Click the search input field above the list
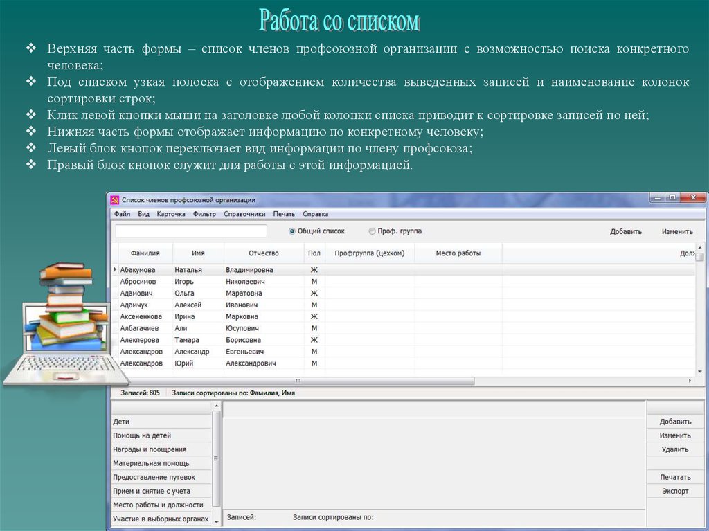 pyautogui.click(x=190, y=231)
